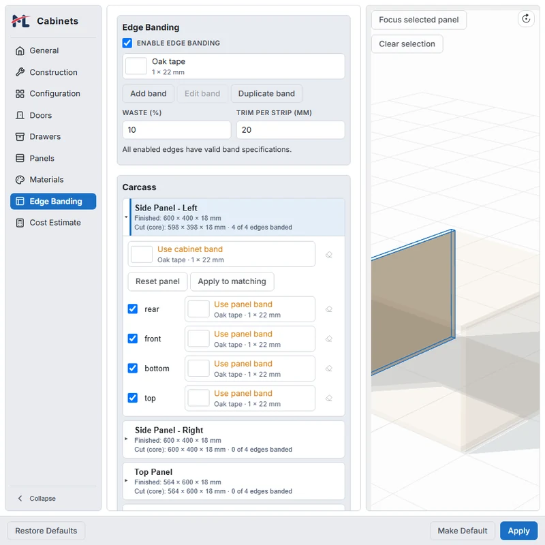Clear the front edge band eraser icon
The height and width of the screenshot is (545, 545).
click(329, 339)
